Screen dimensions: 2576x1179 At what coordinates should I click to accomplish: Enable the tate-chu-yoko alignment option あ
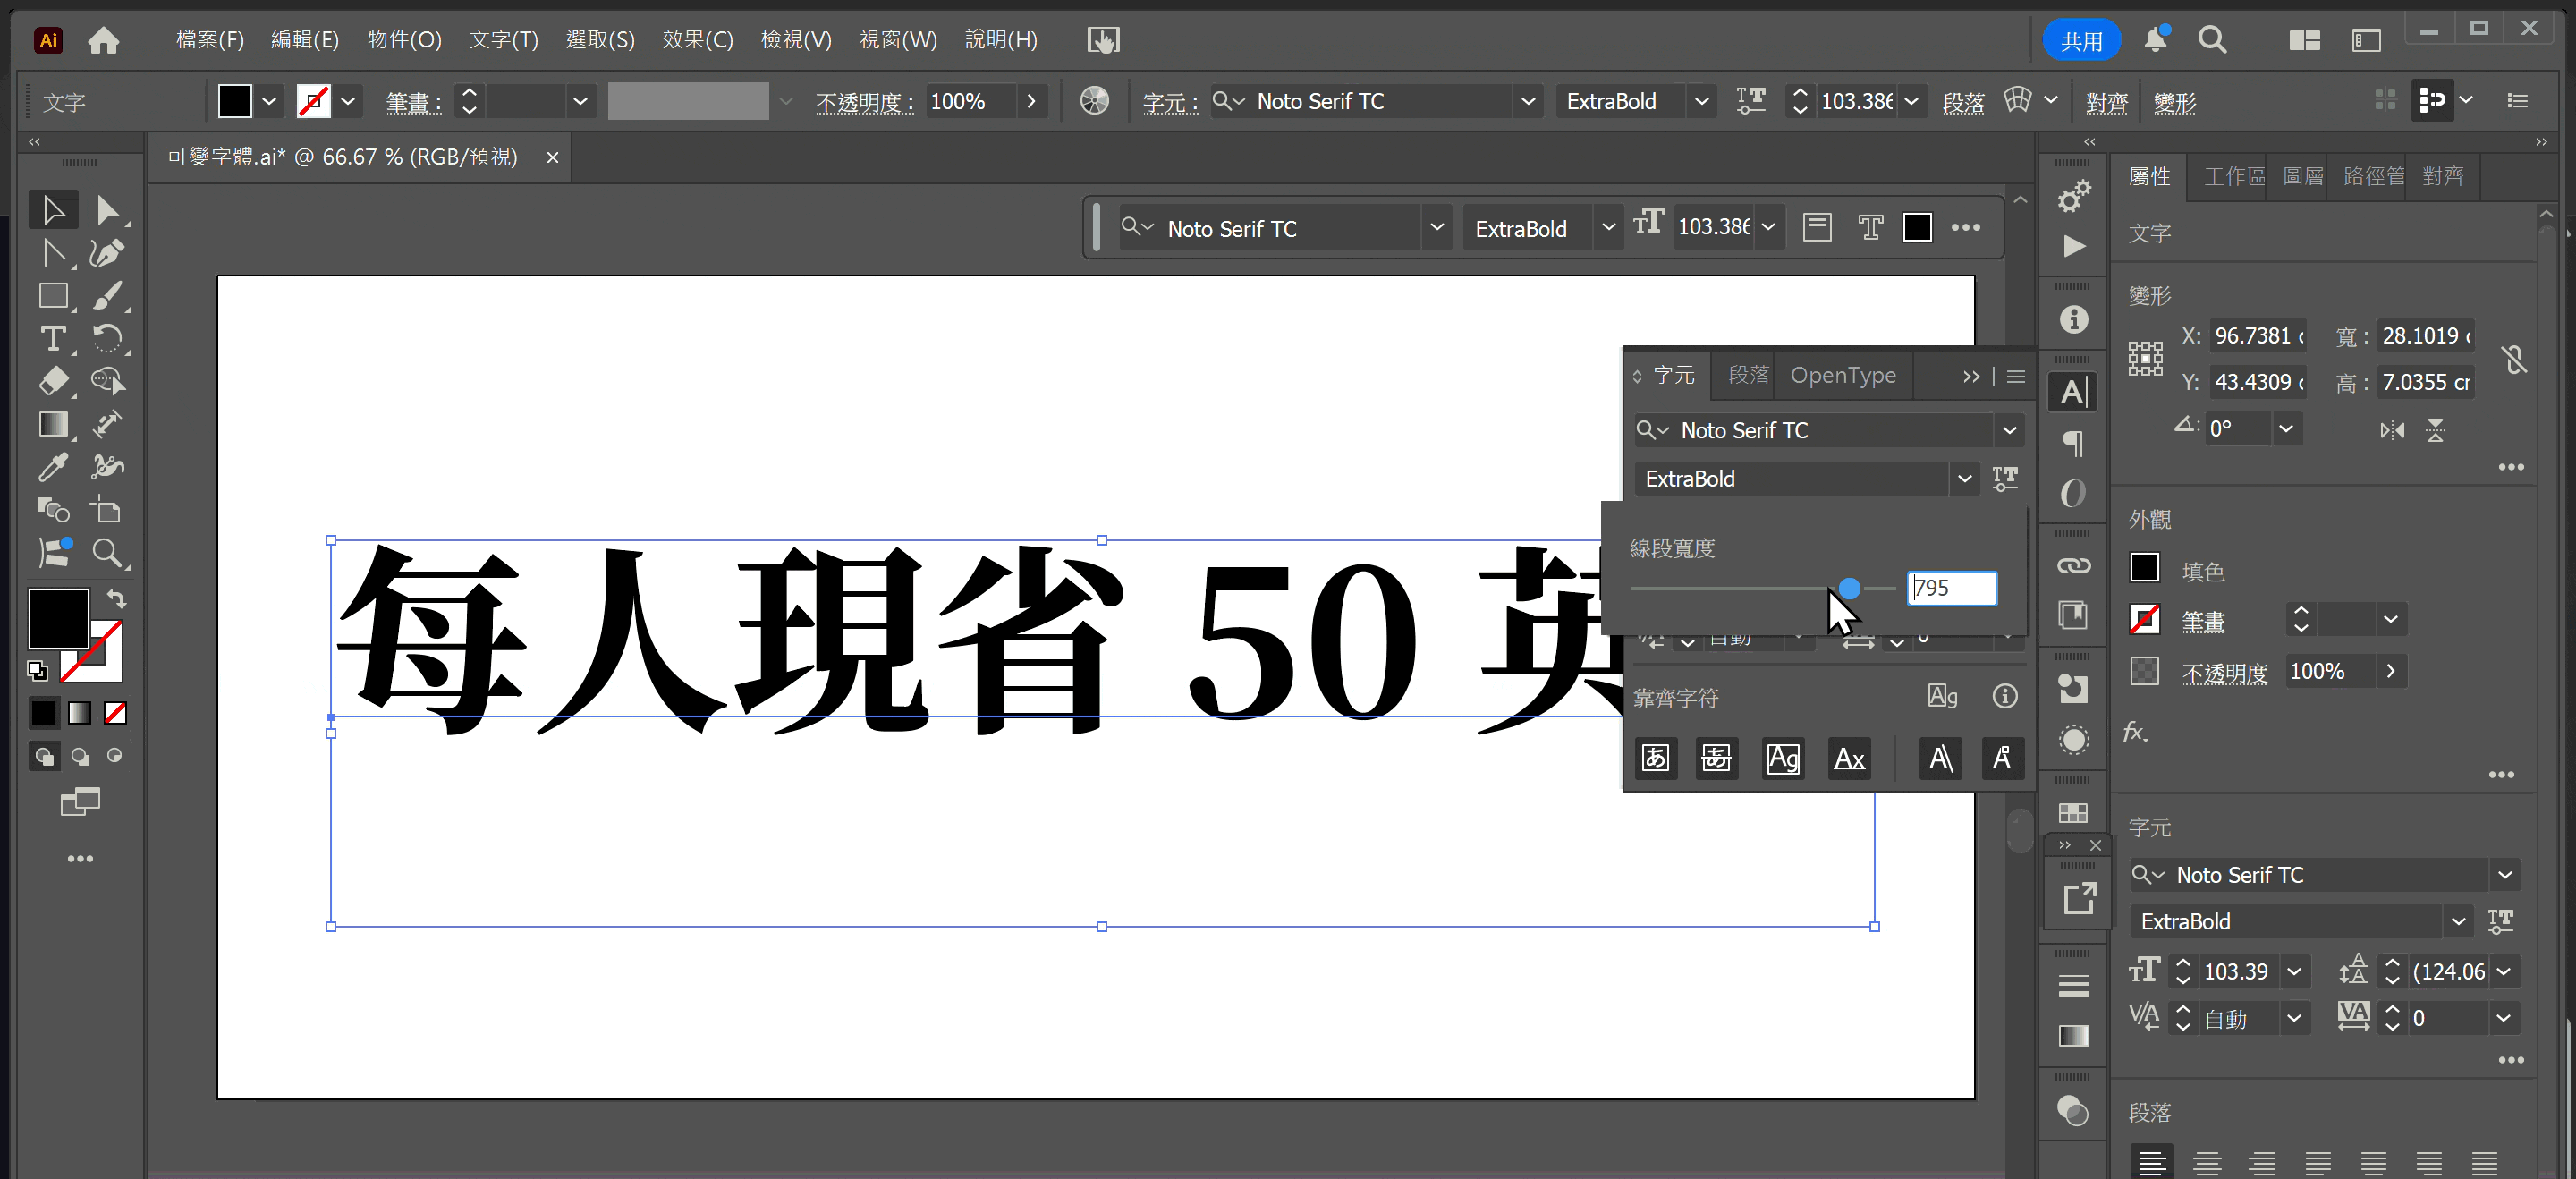(1656, 758)
